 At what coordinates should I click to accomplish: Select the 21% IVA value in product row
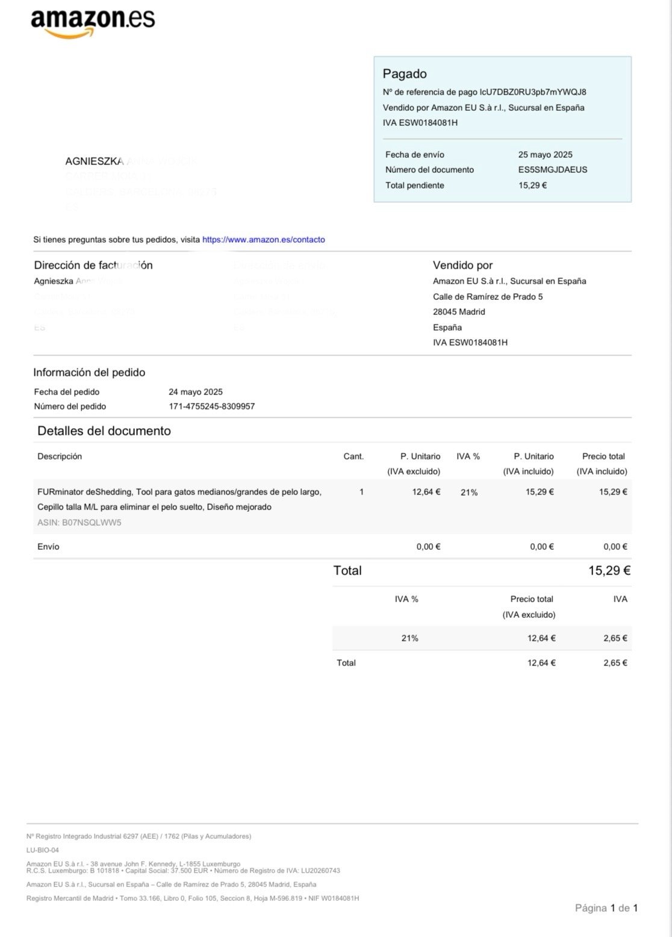click(469, 493)
